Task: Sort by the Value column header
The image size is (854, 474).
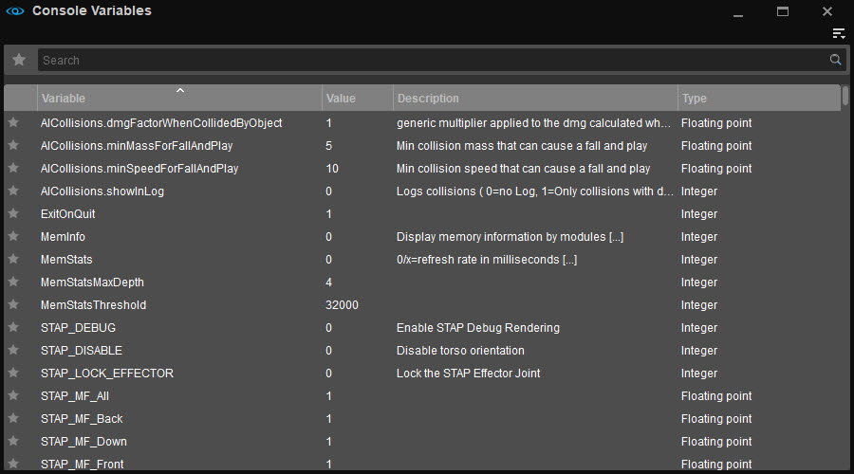Action: coord(358,99)
